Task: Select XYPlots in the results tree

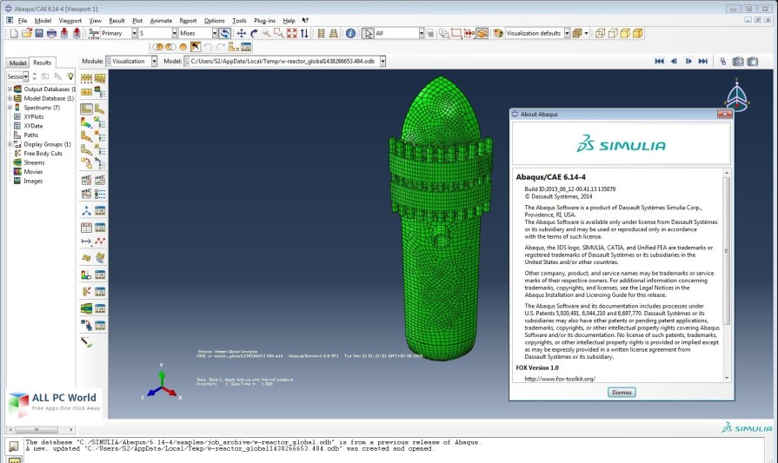Action: (34, 117)
